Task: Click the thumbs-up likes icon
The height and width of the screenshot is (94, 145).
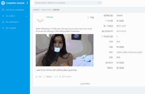Action: click(x=37, y=77)
